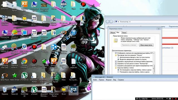Screen dimensions: 178x100
Task: Click the Explorer back navigation button
Action: tap(107, 22)
